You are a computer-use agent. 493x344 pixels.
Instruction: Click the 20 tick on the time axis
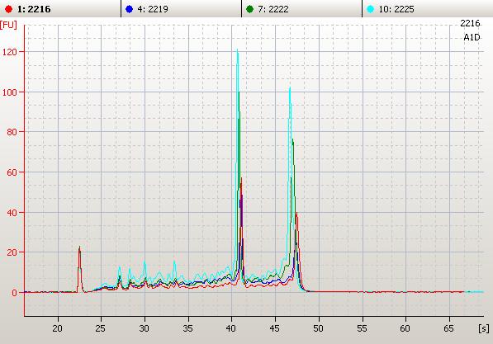tap(58, 328)
